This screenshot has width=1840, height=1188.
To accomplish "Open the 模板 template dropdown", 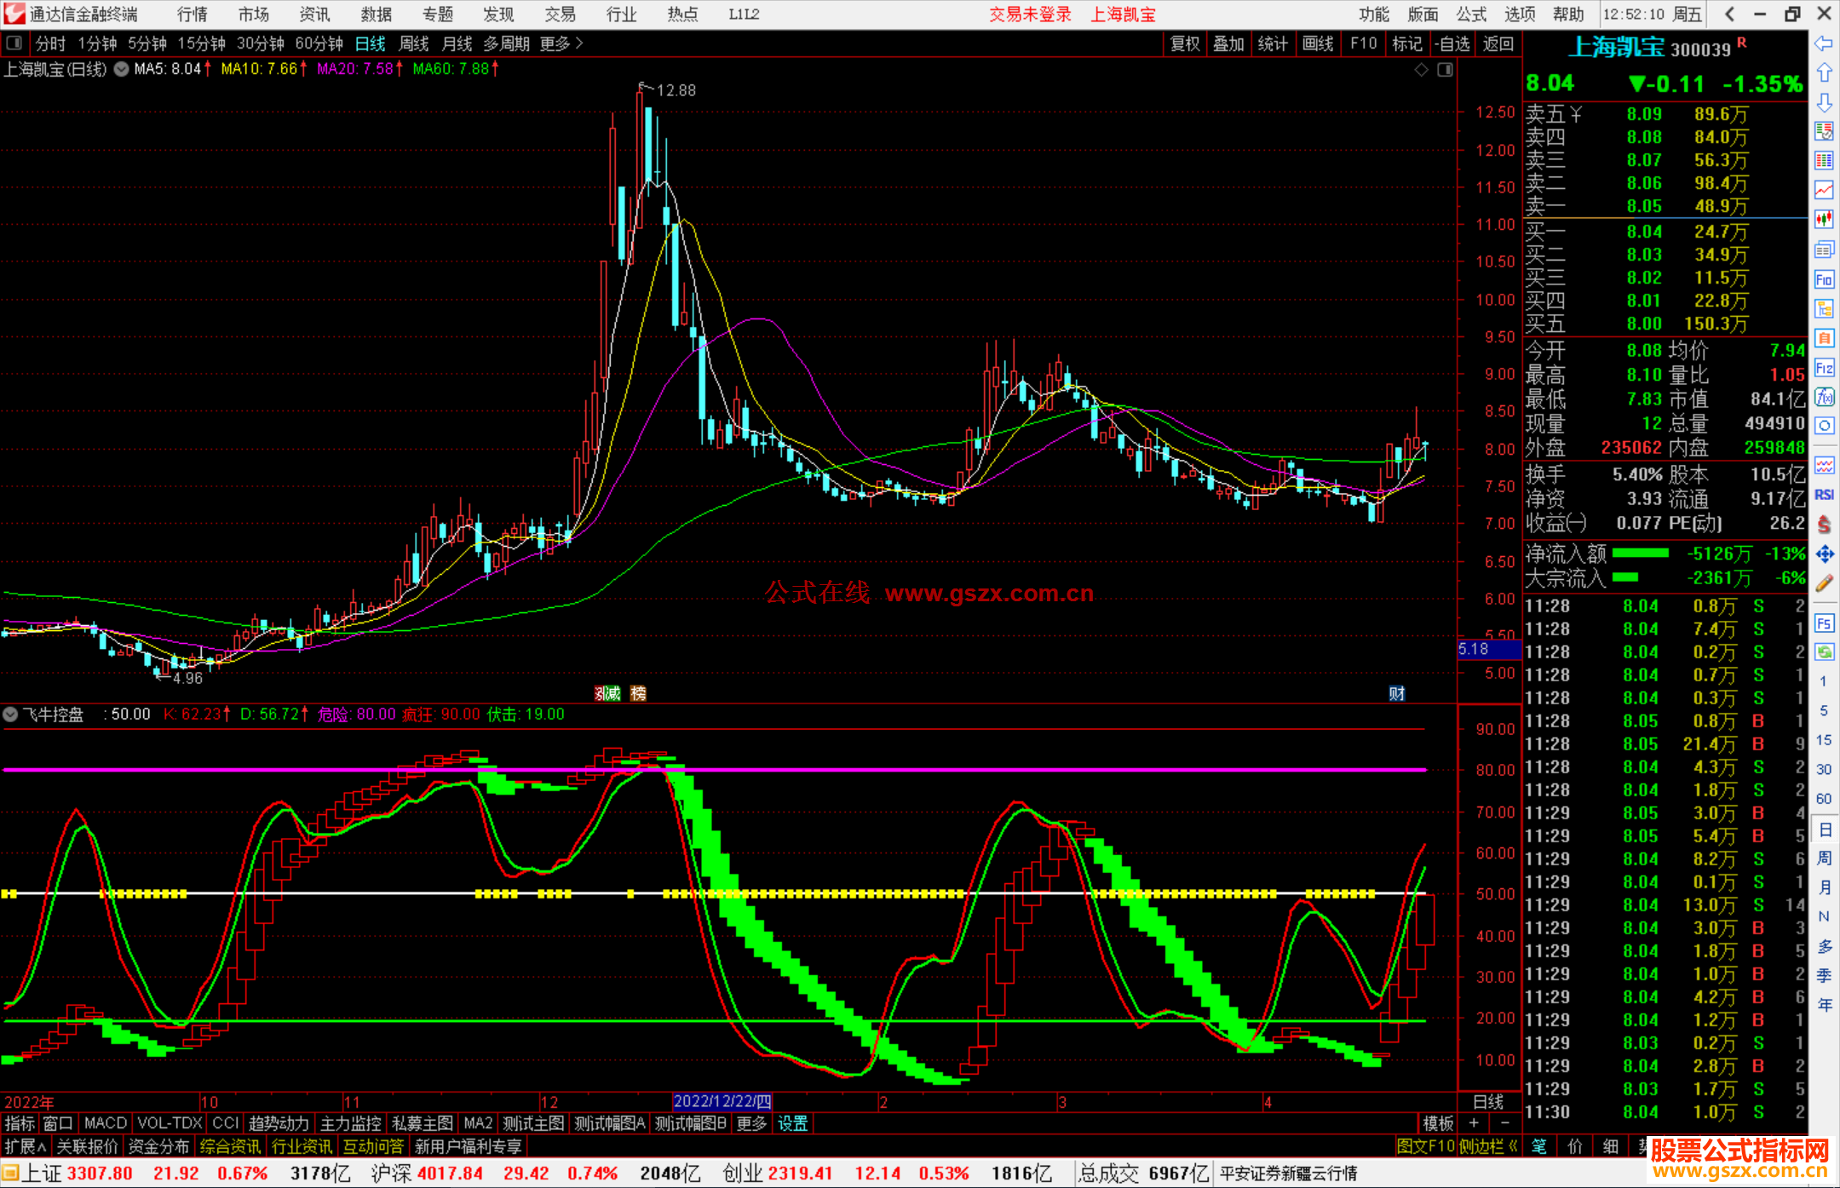I will click(x=1438, y=1124).
